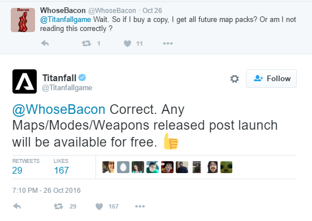
Task: Like the Titanfall tweet with the heart
Action: coord(99,206)
